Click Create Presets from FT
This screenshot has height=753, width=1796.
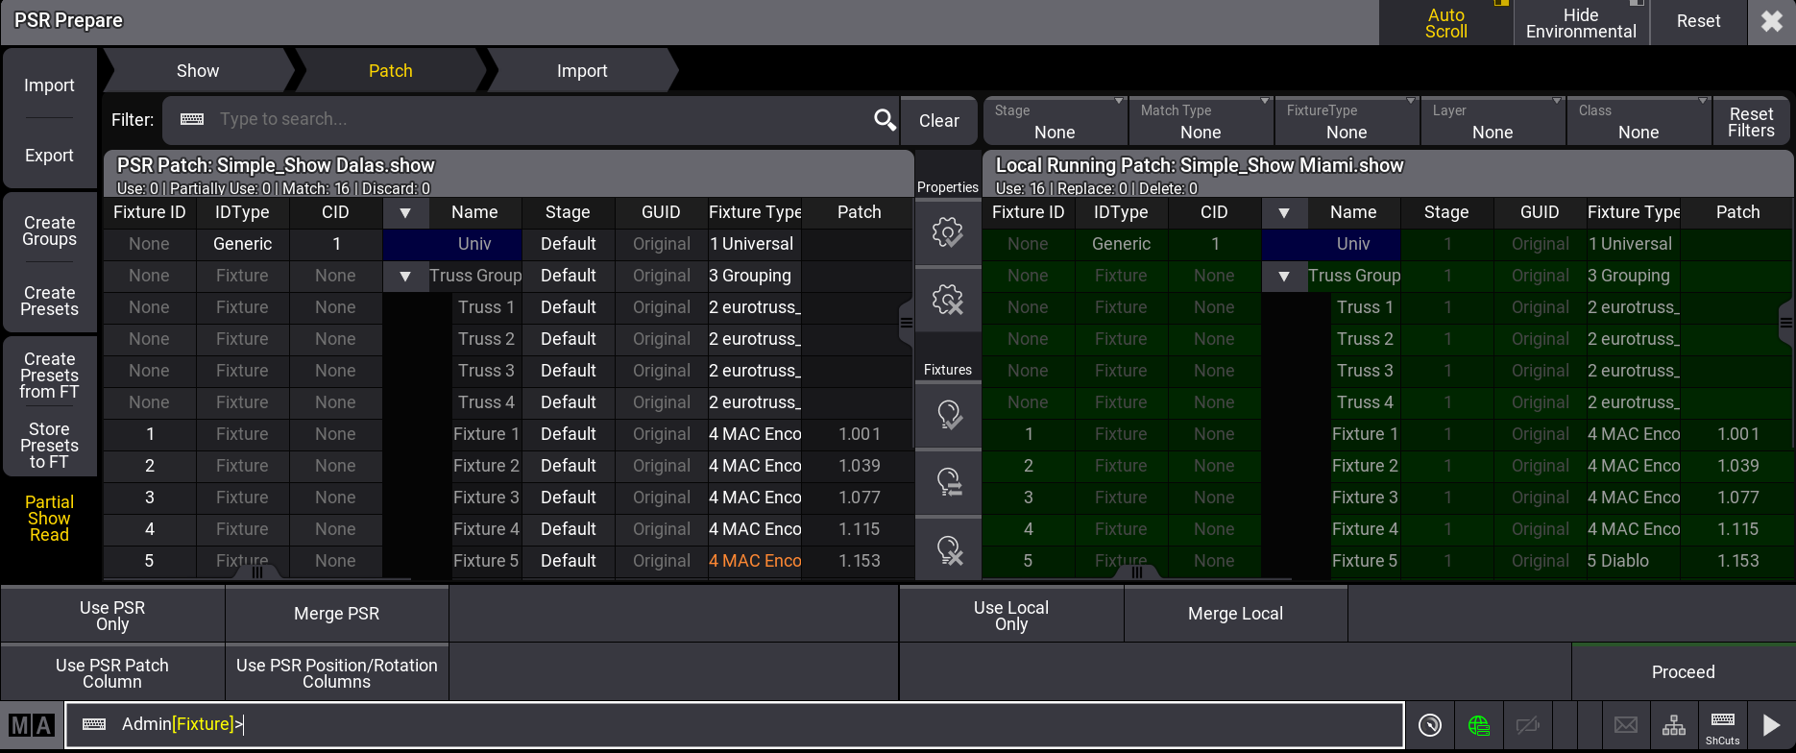point(49,376)
